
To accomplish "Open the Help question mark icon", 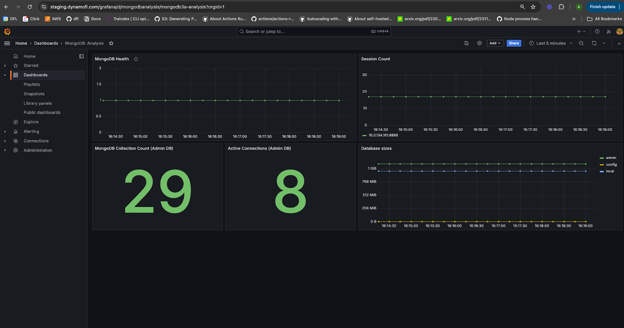I will [x=597, y=32].
